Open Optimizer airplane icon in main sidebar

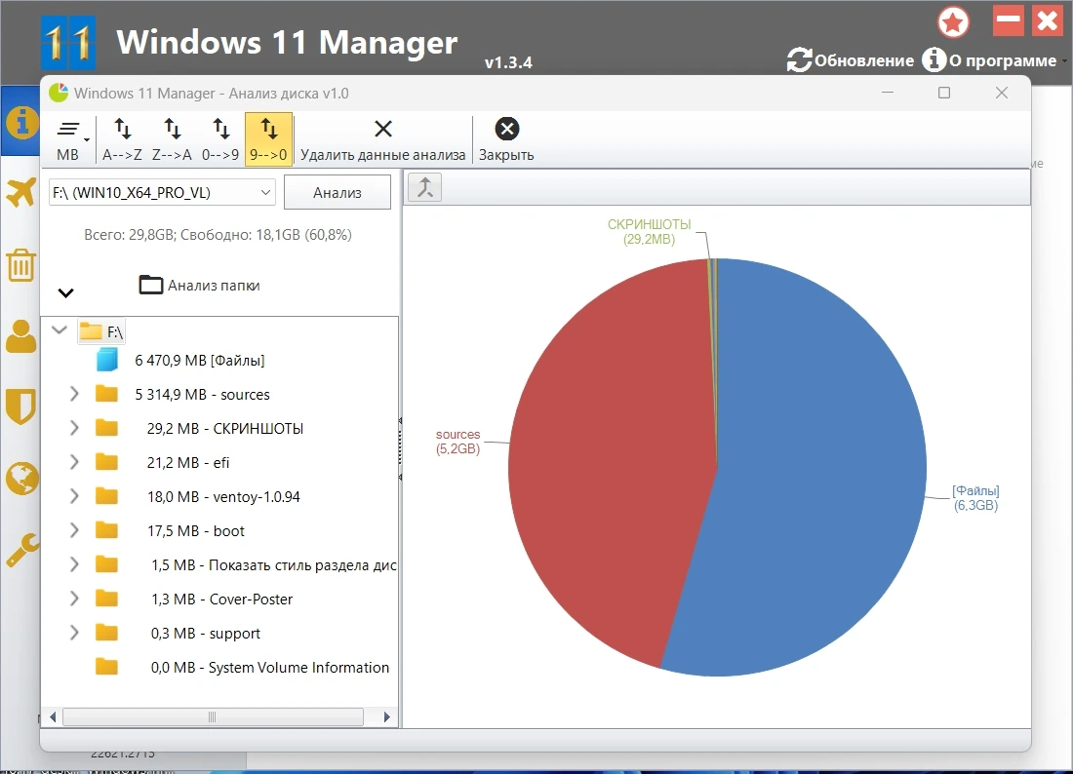21,193
